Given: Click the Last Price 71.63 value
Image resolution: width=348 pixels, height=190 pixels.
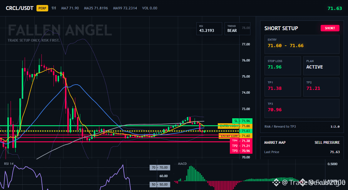Looking at the screenshot, I should (x=335, y=152).
